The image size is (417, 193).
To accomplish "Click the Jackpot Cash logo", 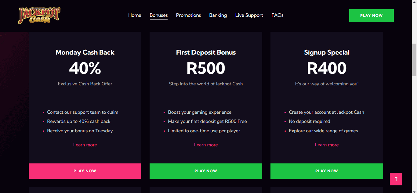I will pos(39,15).
